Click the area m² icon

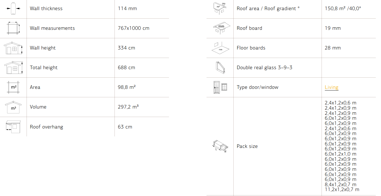[13, 87]
